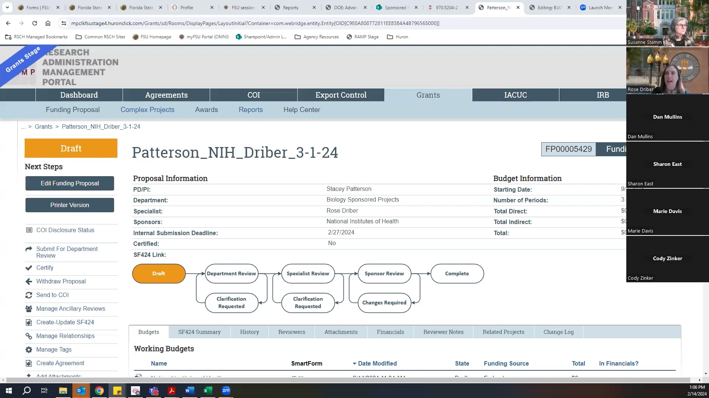Switch to the SF424 Summary tab
709x398 pixels.
[x=199, y=332]
